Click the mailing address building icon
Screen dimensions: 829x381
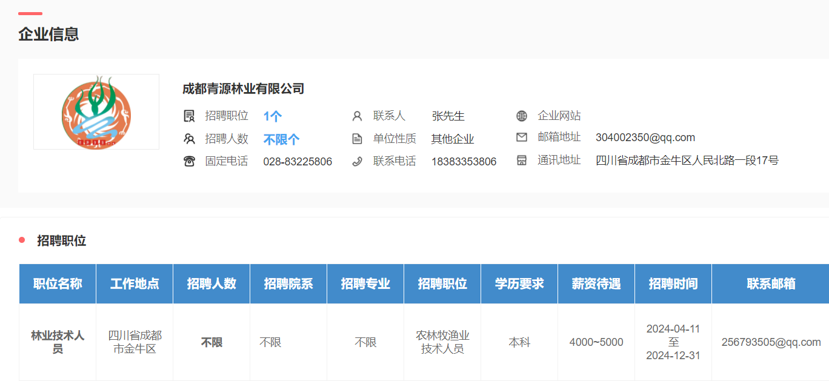522,161
